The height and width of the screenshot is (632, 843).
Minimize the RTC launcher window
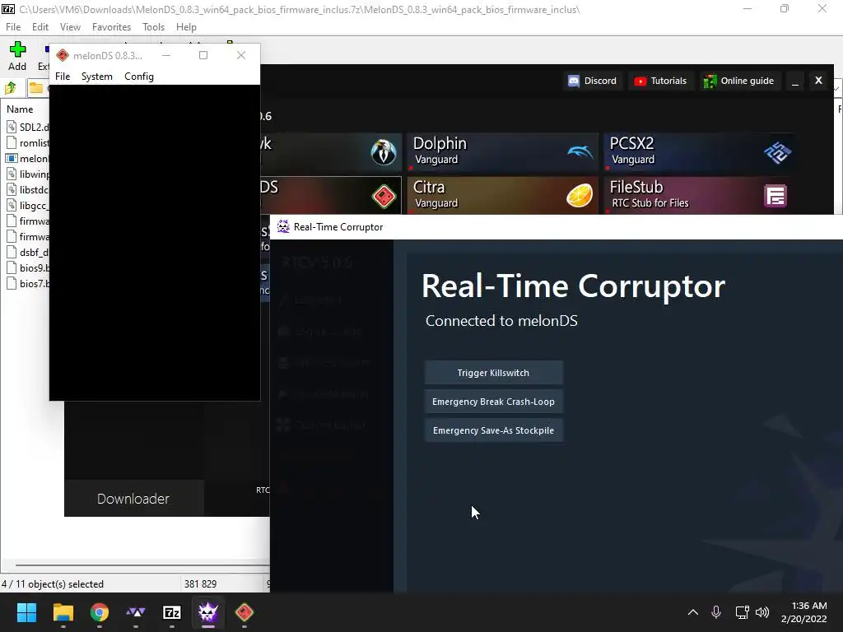tap(795, 81)
